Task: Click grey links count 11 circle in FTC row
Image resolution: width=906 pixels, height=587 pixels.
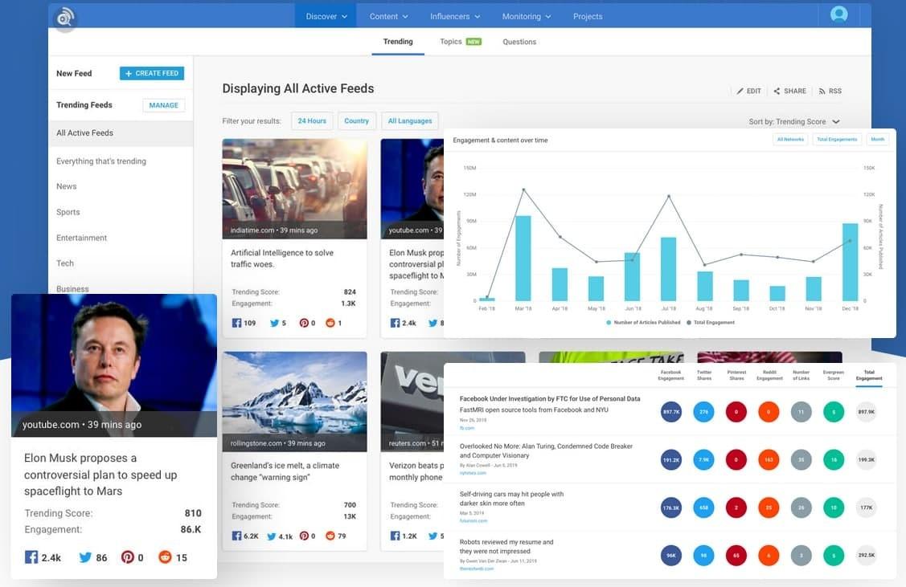Action: point(801,412)
